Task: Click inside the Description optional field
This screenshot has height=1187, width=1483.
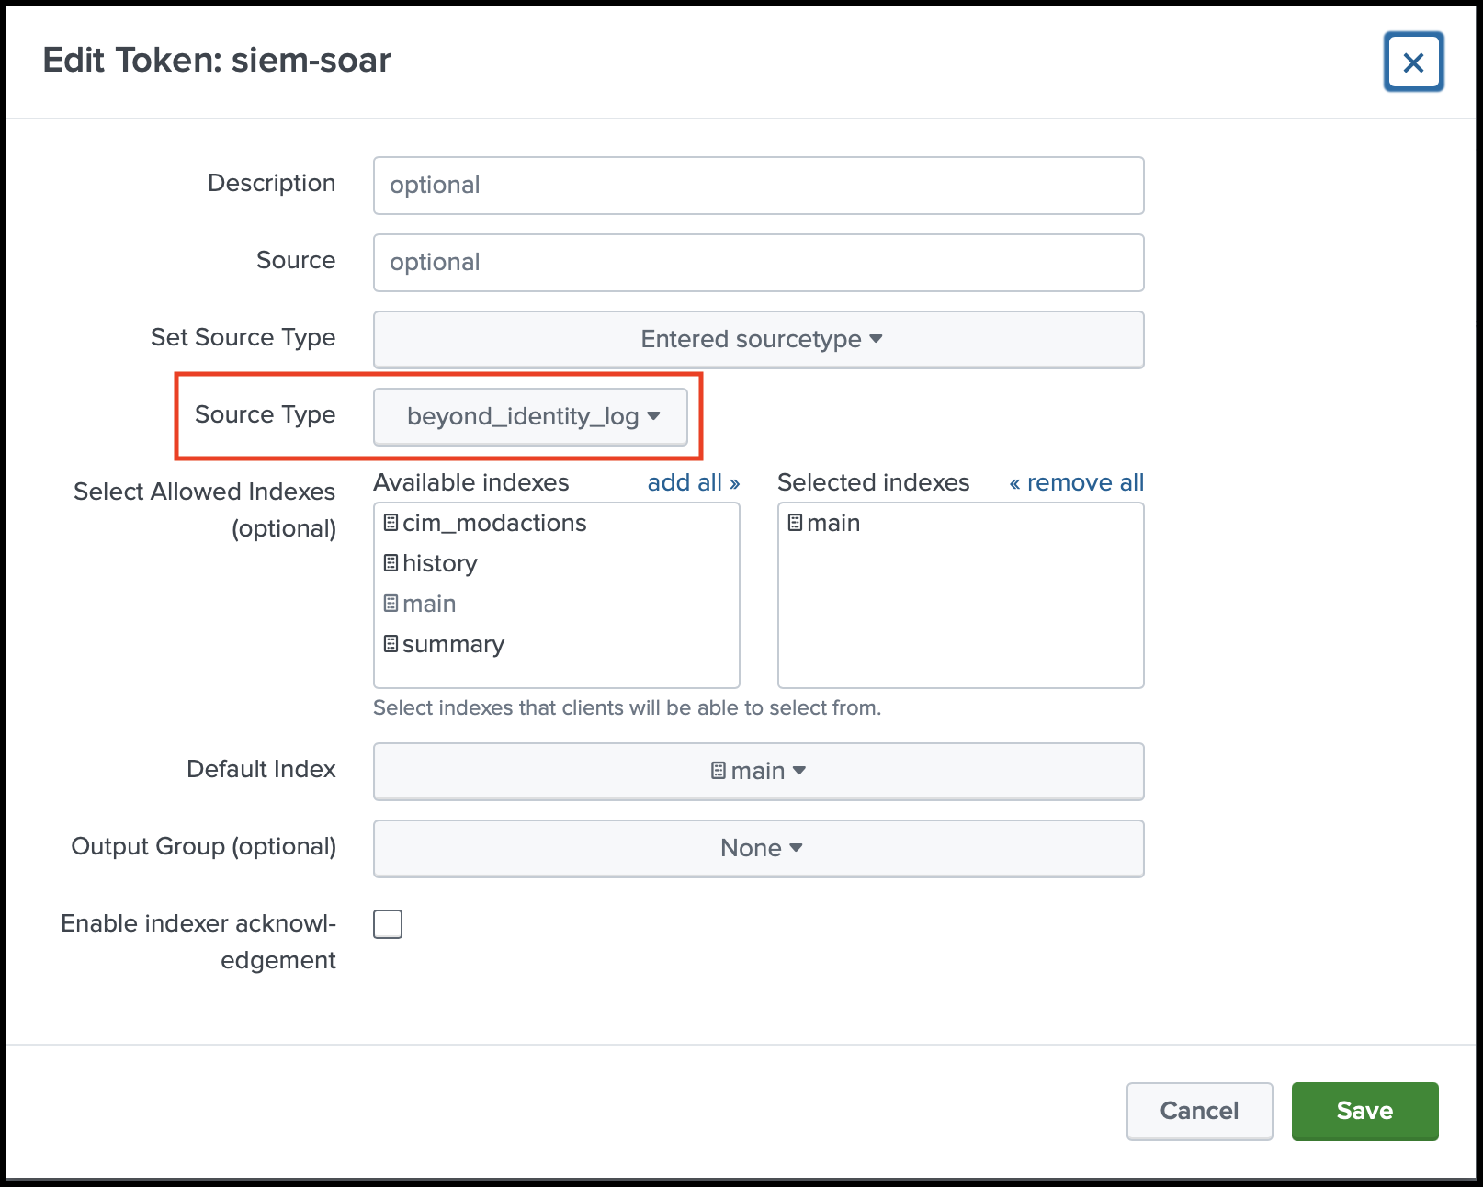Action: [757, 185]
